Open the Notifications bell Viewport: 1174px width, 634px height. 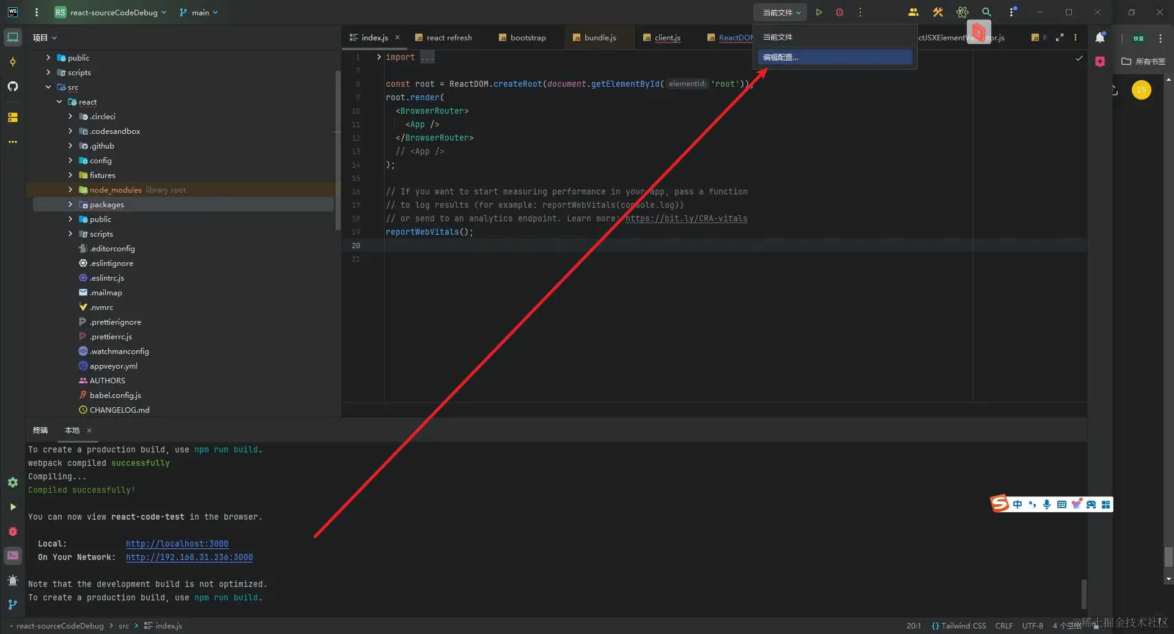pyautogui.click(x=1100, y=37)
